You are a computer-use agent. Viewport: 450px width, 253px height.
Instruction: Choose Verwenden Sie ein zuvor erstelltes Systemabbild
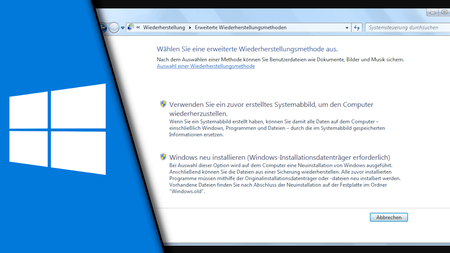(271, 109)
